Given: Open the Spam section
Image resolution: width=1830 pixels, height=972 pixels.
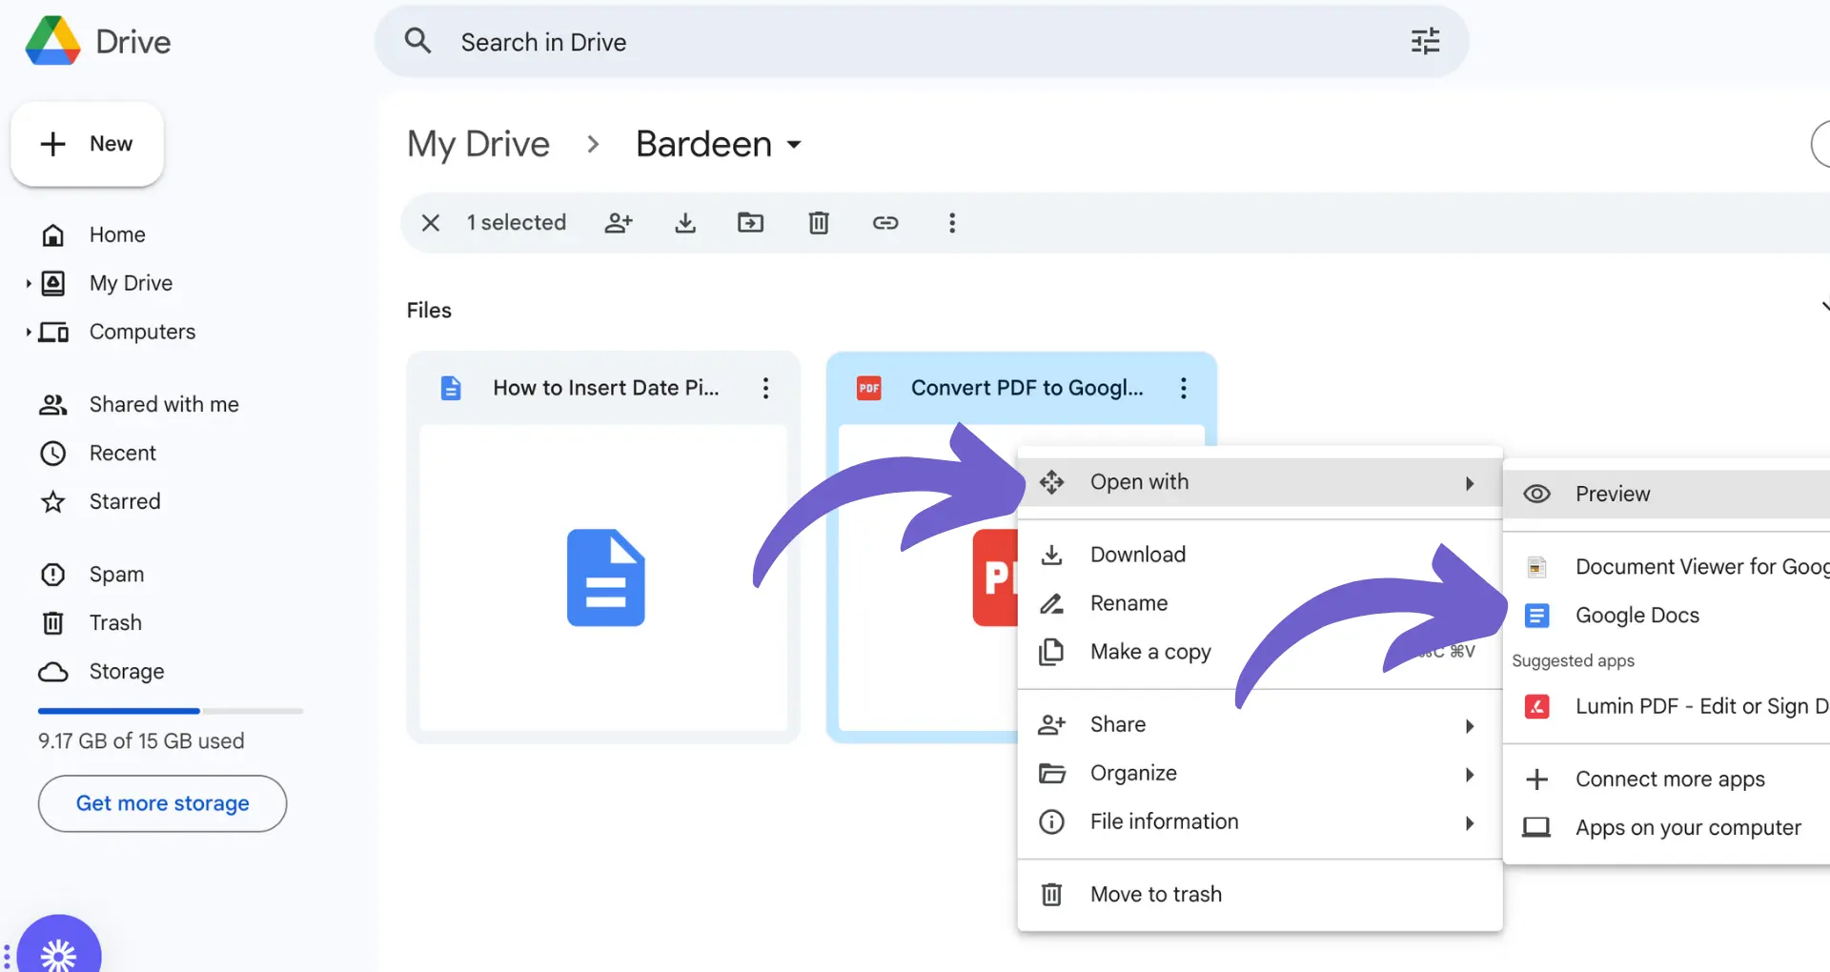Looking at the screenshot, I should pos(116,575).
